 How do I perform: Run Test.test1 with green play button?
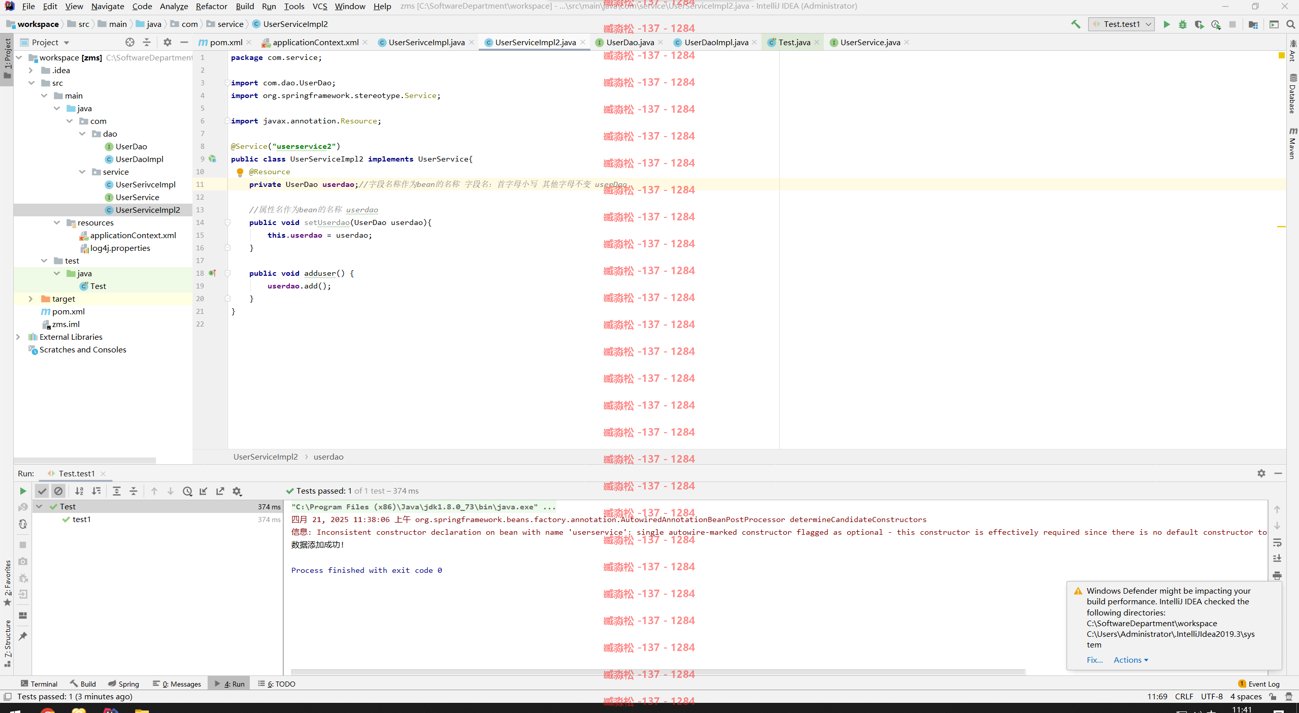1167,24
